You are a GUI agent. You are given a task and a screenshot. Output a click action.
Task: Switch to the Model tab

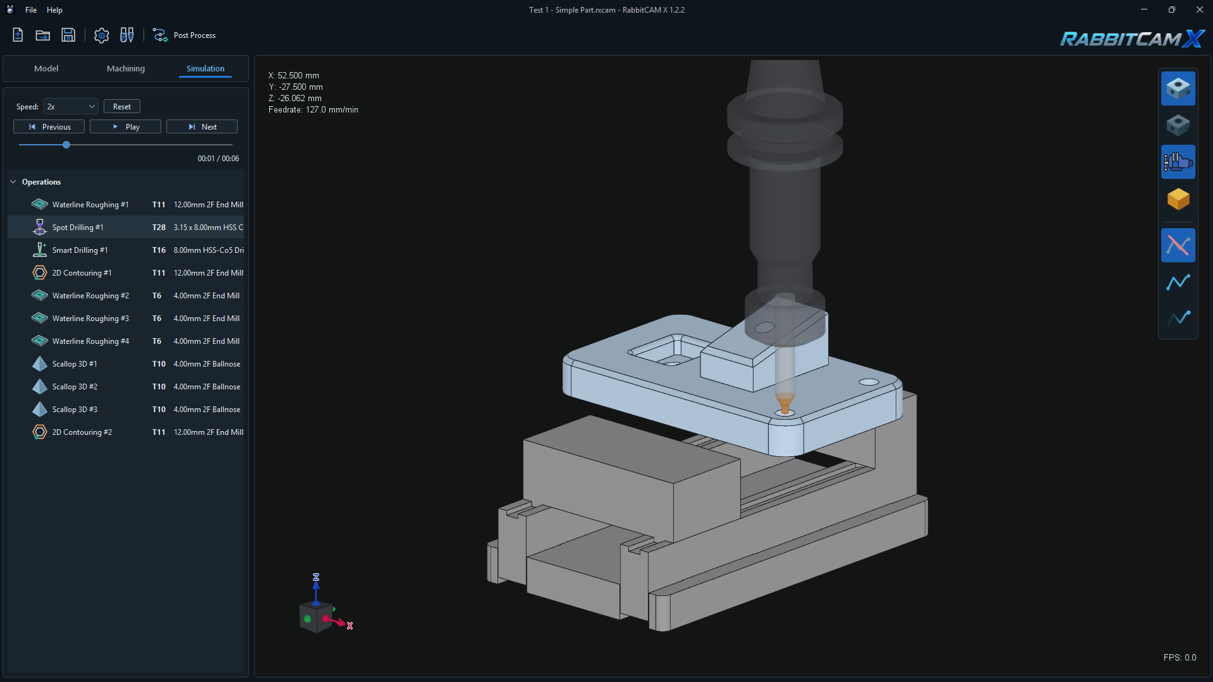click(46, 68)
